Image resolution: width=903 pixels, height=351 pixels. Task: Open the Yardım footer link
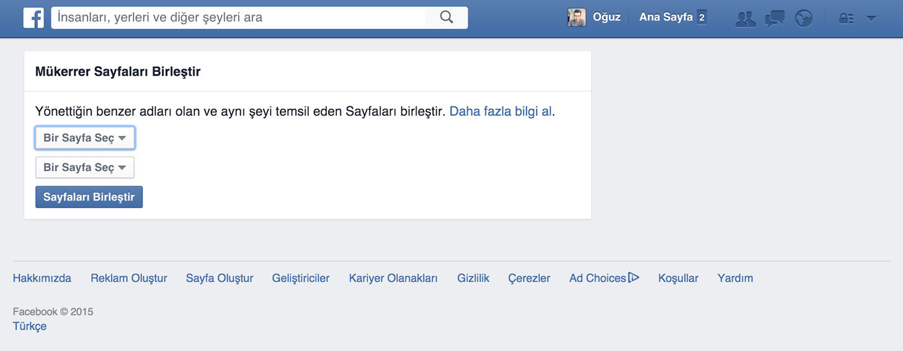click(x=736, y=279)
